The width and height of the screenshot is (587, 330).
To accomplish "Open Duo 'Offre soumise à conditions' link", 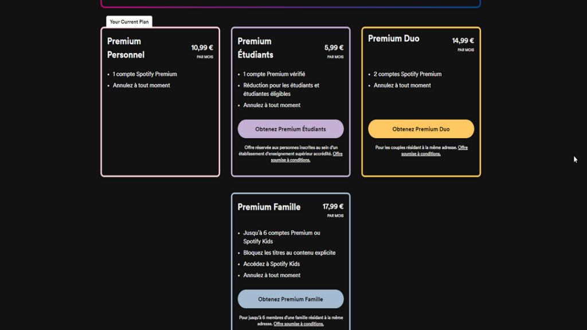I will tap(435, 151).
